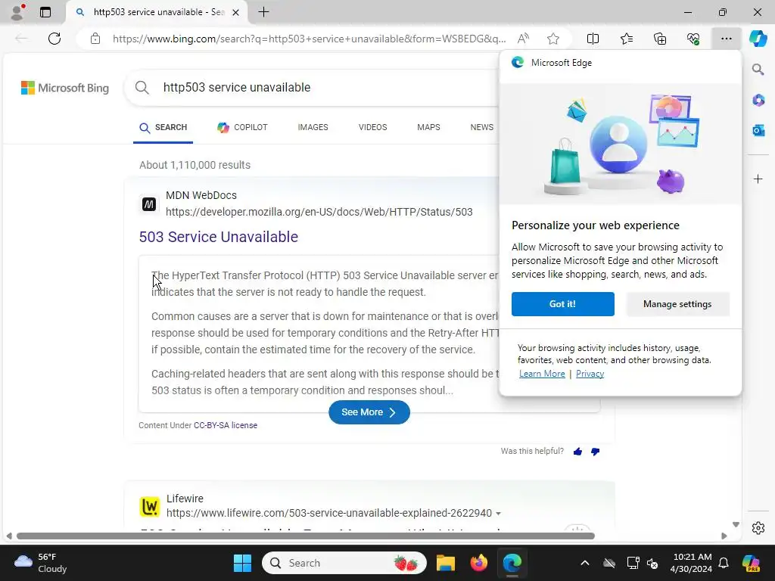Viewport: 775px width, 581px height.
Task: Click the Read aloud icon
Action: pos(523,39)
